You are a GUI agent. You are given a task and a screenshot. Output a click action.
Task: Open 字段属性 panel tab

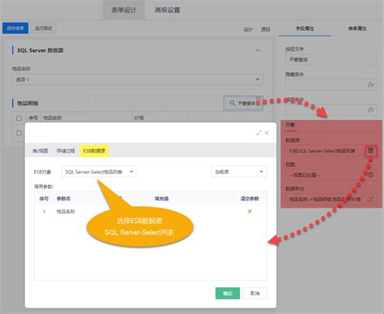305,28
